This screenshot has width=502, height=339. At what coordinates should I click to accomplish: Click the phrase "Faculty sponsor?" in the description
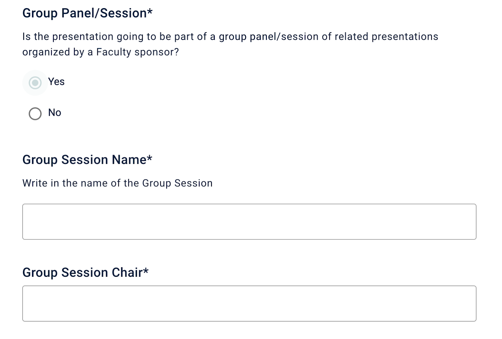tap(137, 52)
